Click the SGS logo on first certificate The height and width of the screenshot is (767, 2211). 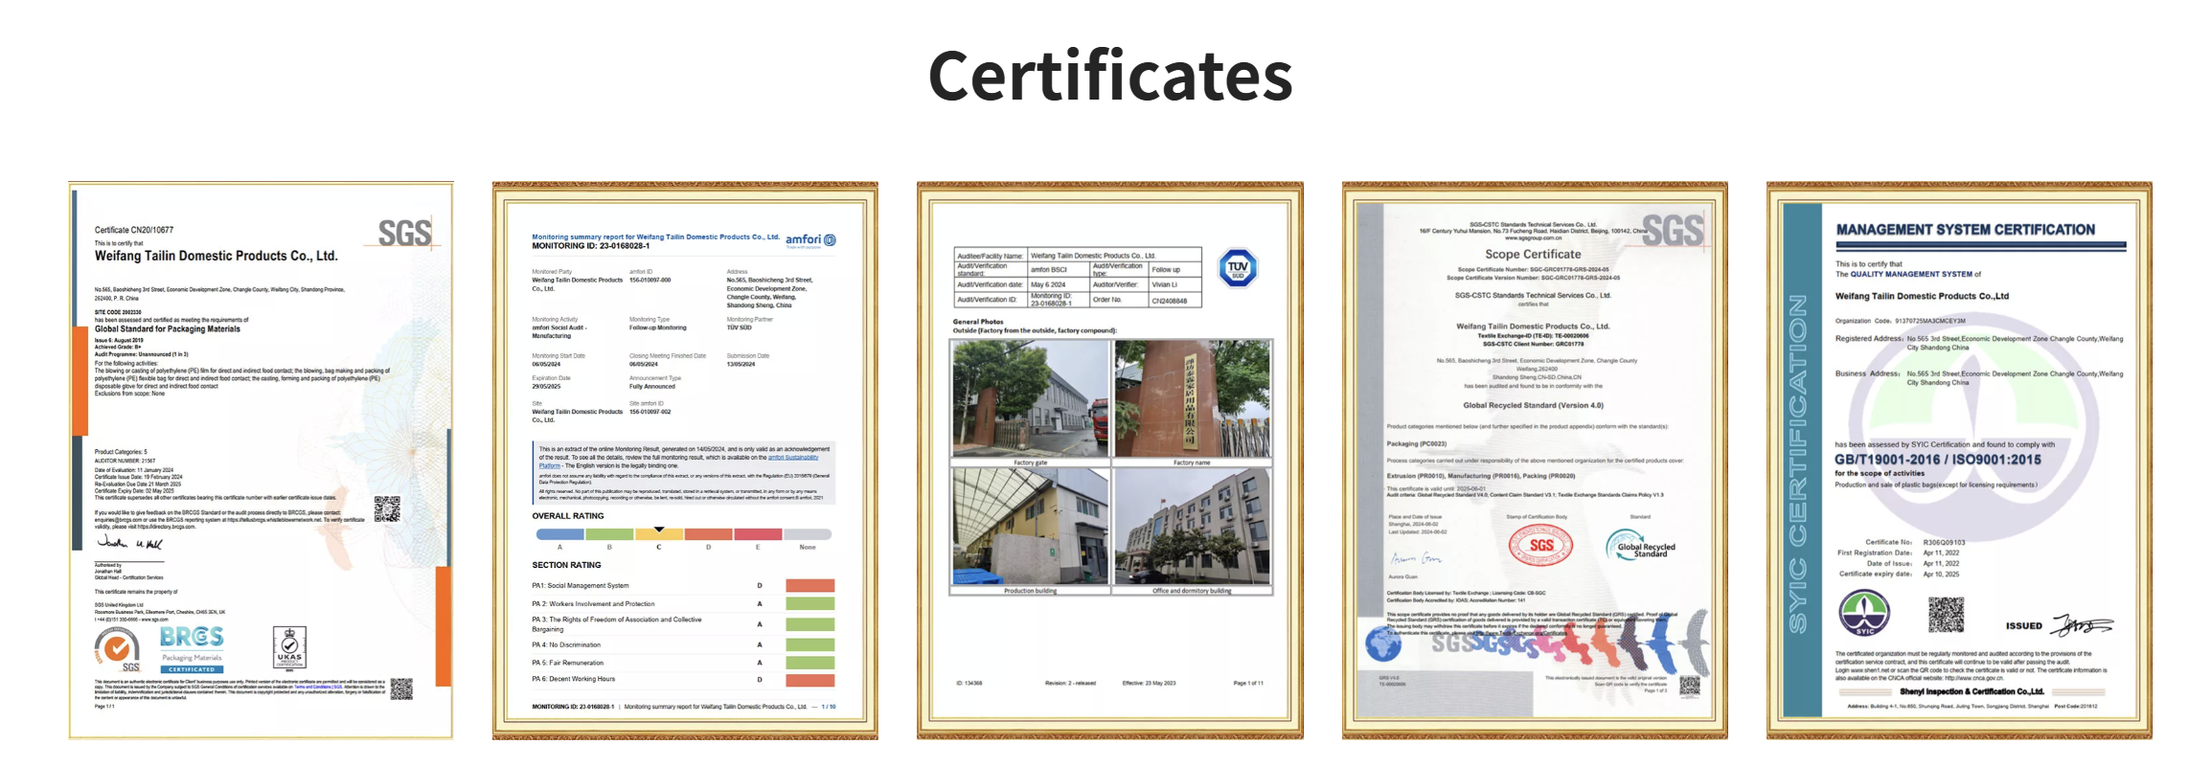click(406, 233)
